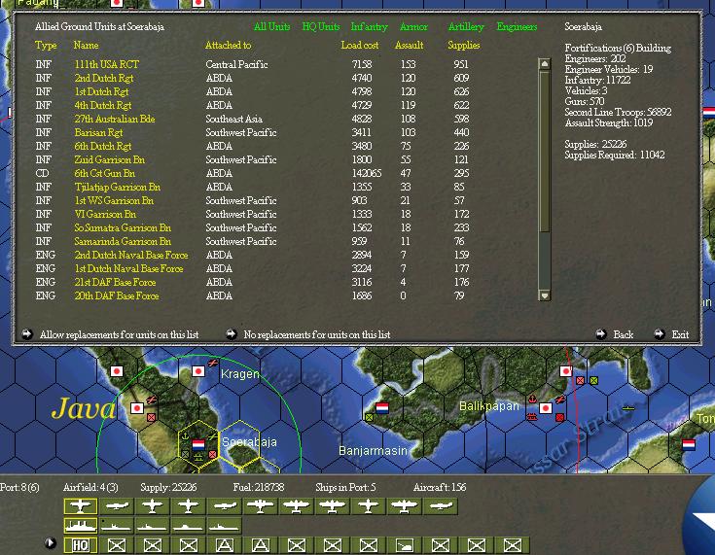Select the last infantry icon in the ground unit row
715x555 pixels.
click(512, 545)
